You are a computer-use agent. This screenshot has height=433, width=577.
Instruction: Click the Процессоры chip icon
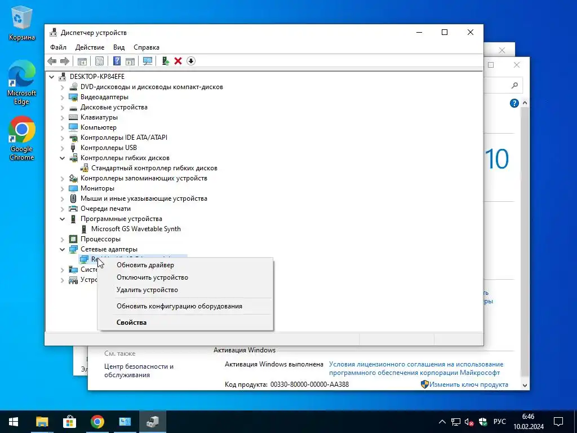[x=73, y=239]
